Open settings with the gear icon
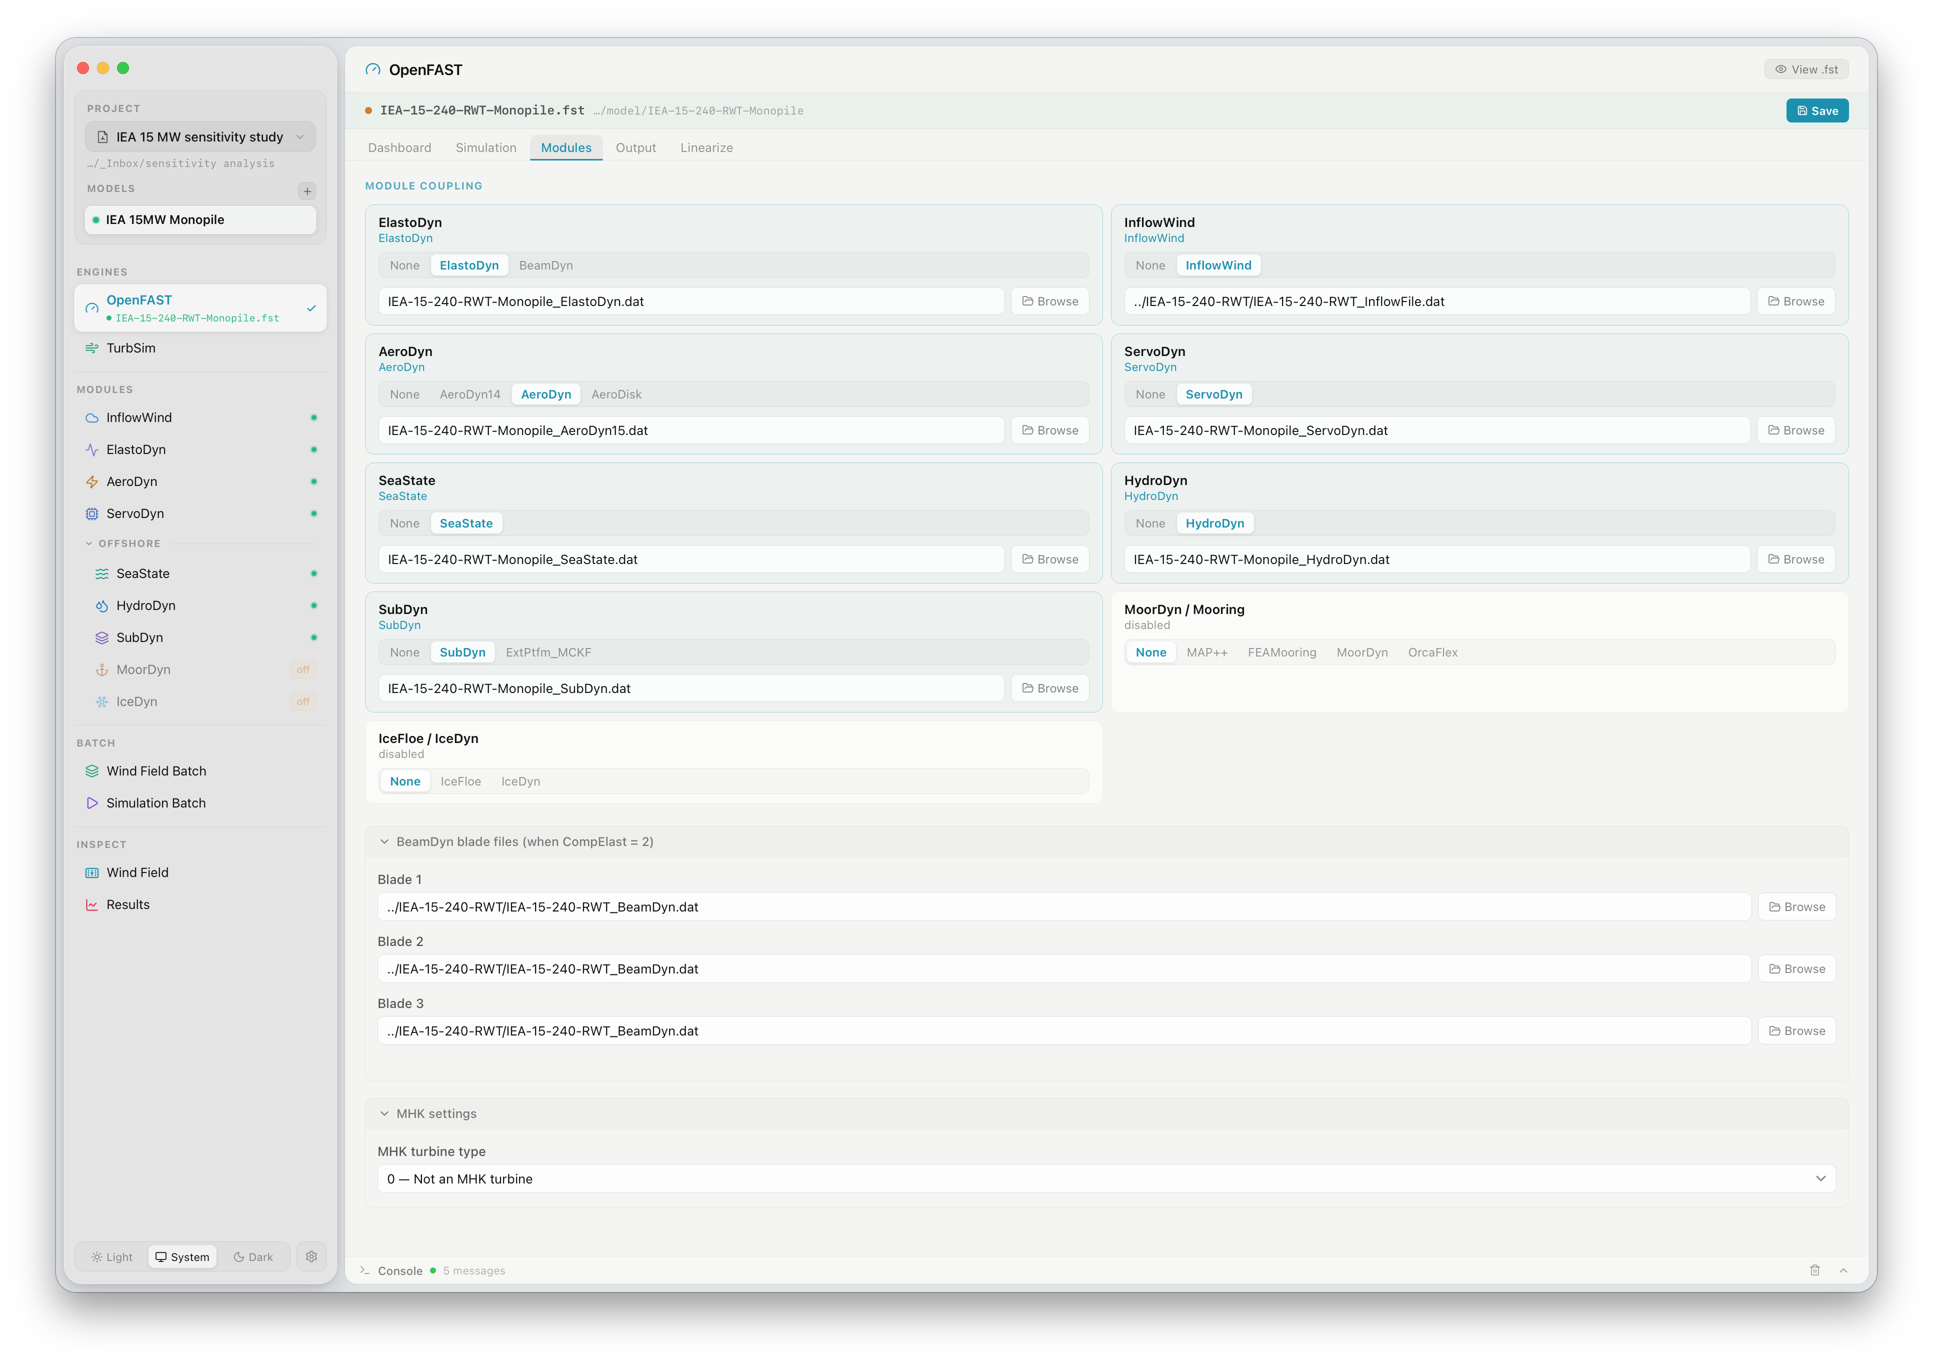Screen dimensions: 1933x1366 (x=311, y=1256)
